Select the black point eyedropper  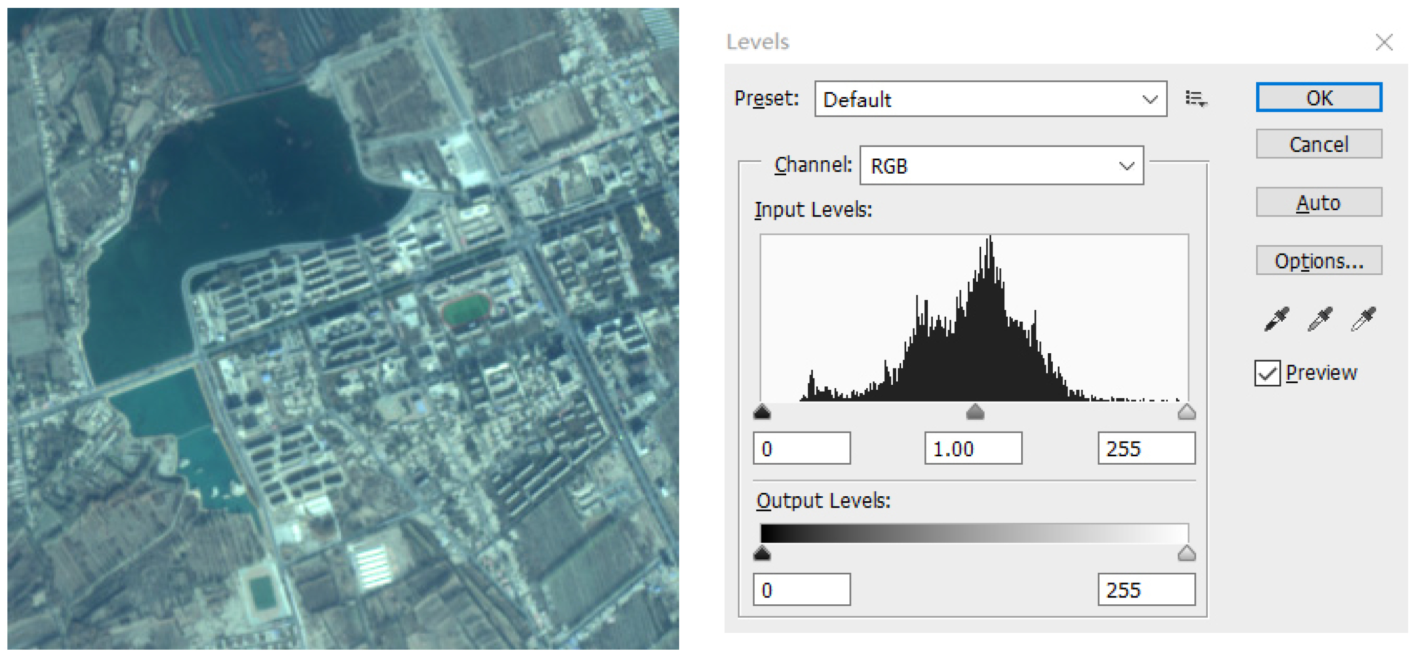coord(1276,319)
